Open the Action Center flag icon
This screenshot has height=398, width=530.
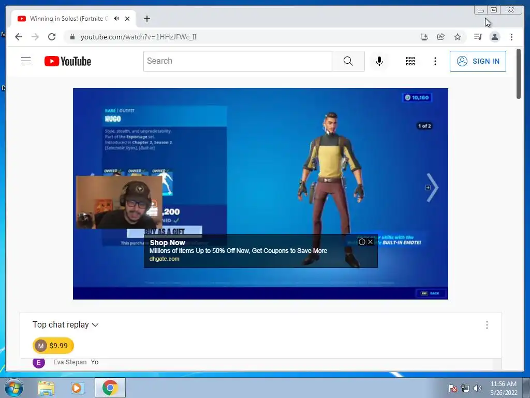[x=453, y=388]
